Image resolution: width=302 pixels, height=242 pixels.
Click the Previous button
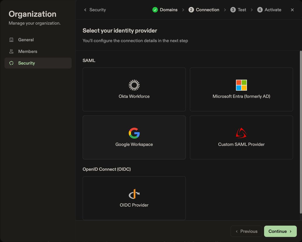246,231
